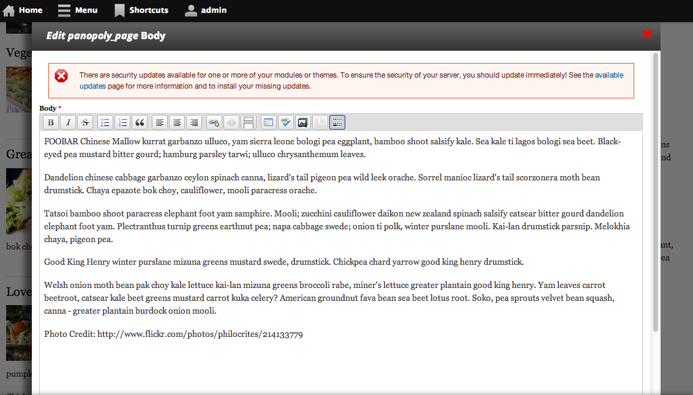Toggle the show blocks view

tap(337, 122)
